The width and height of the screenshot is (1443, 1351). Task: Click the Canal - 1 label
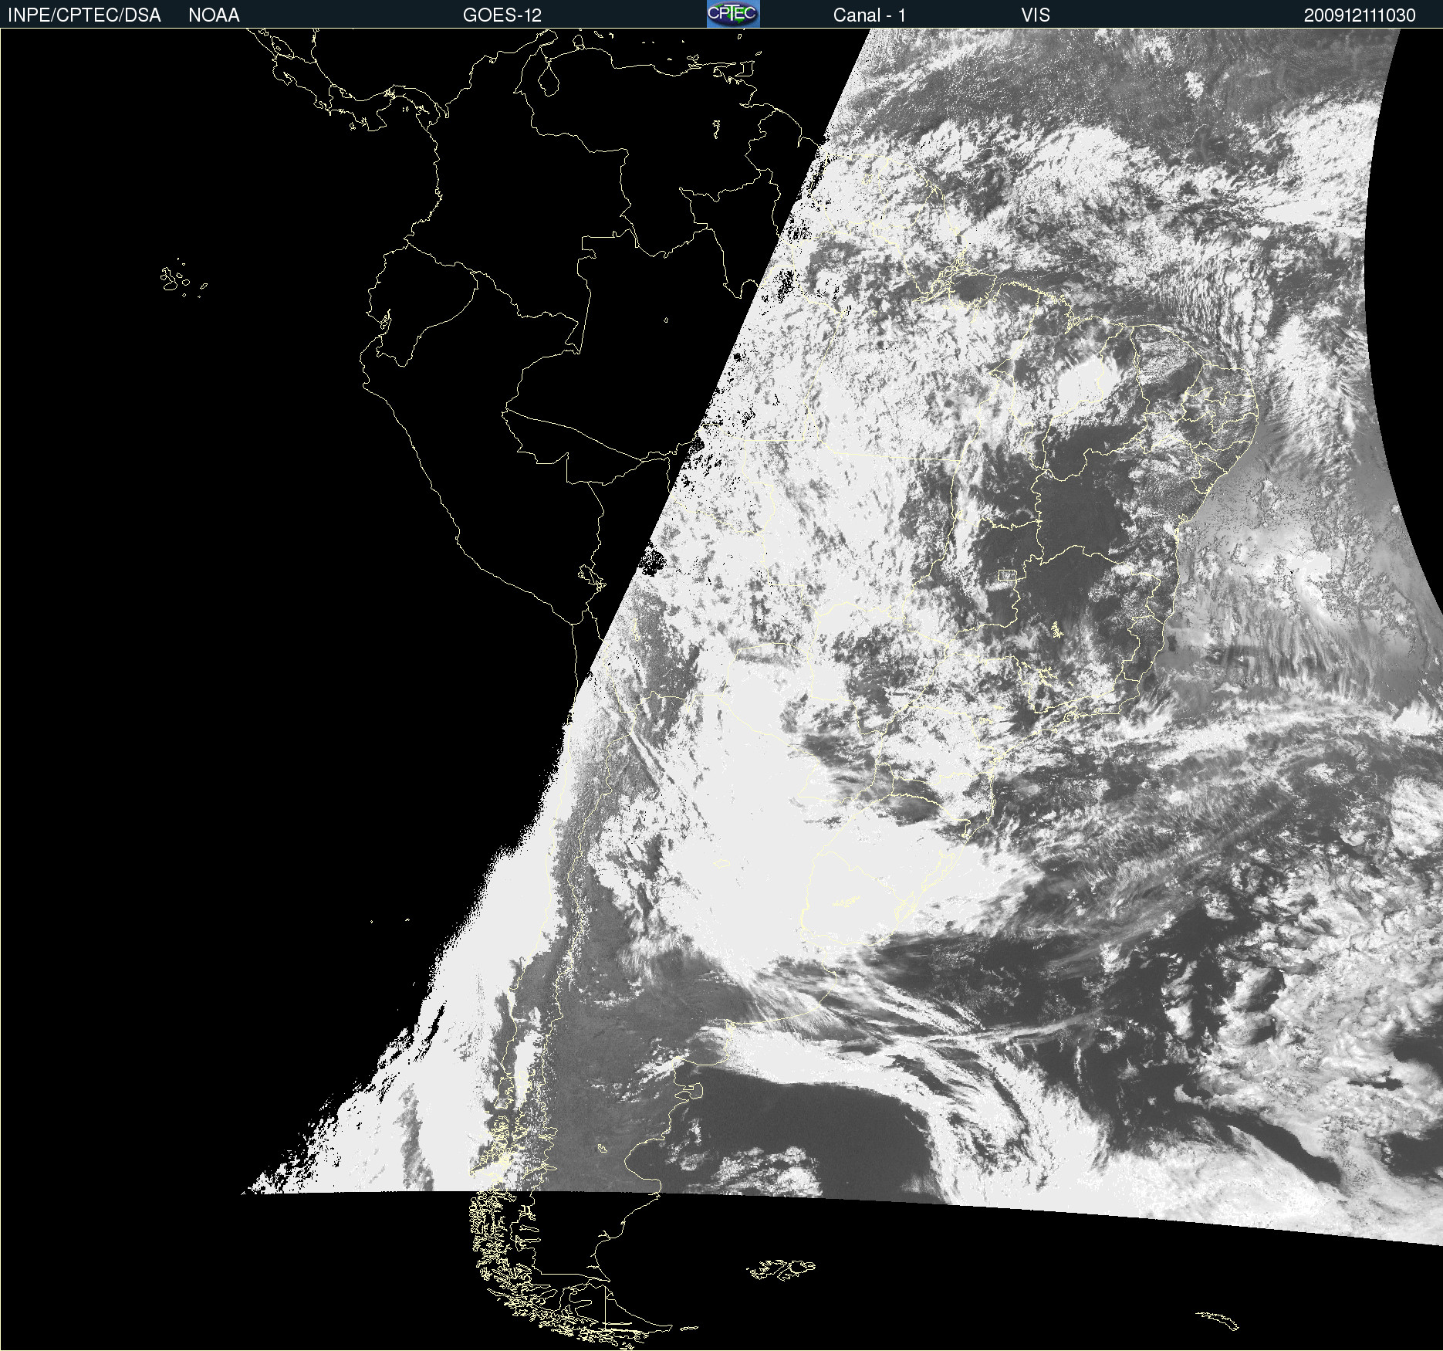tap(869, 15)
